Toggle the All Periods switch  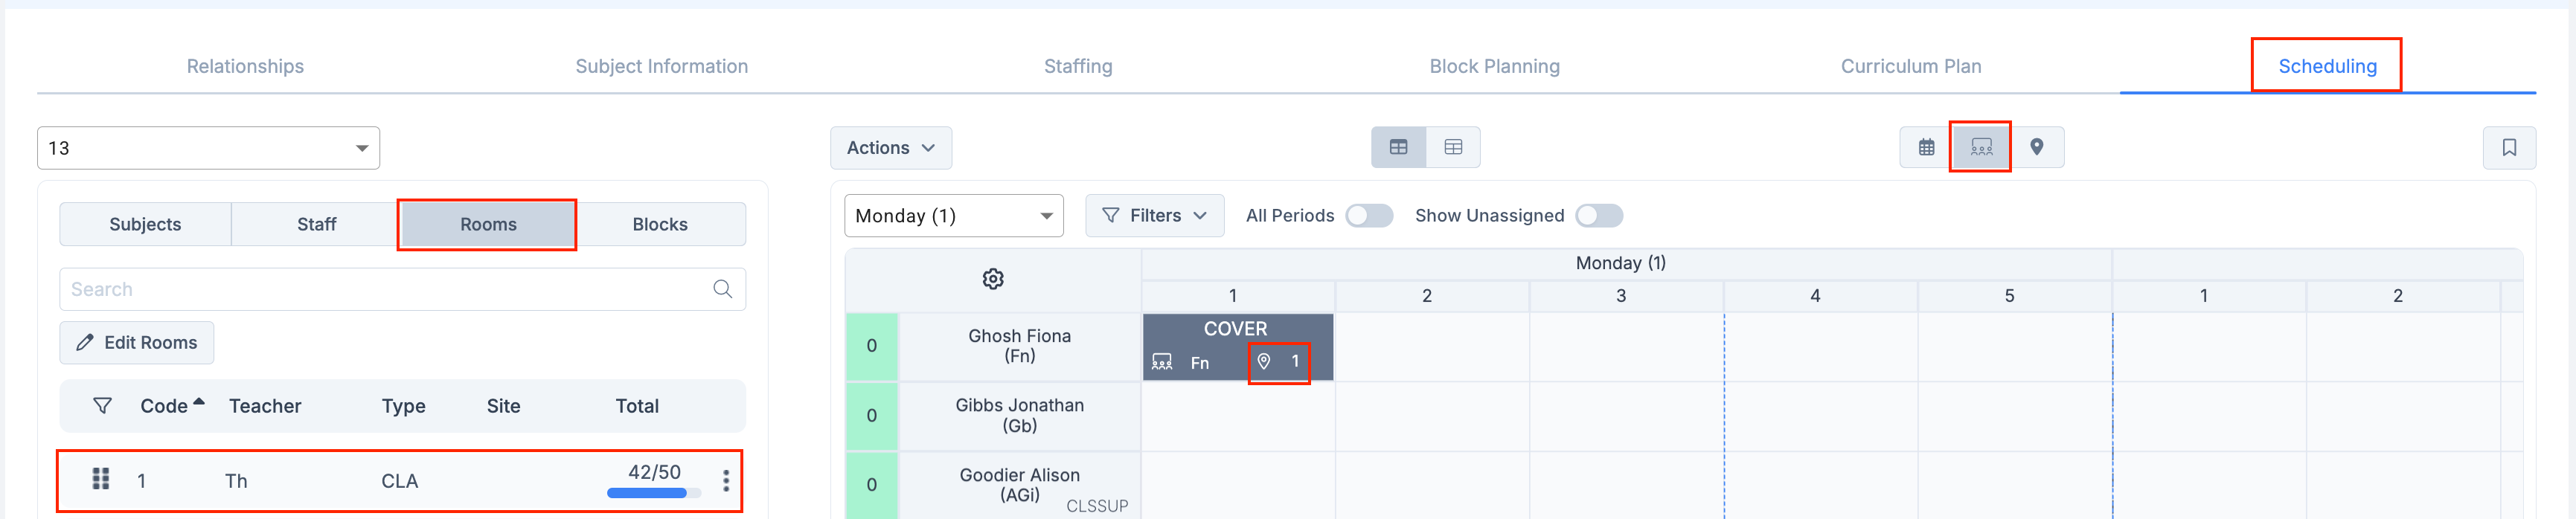pyautogui.click(x=1369, y=216)
